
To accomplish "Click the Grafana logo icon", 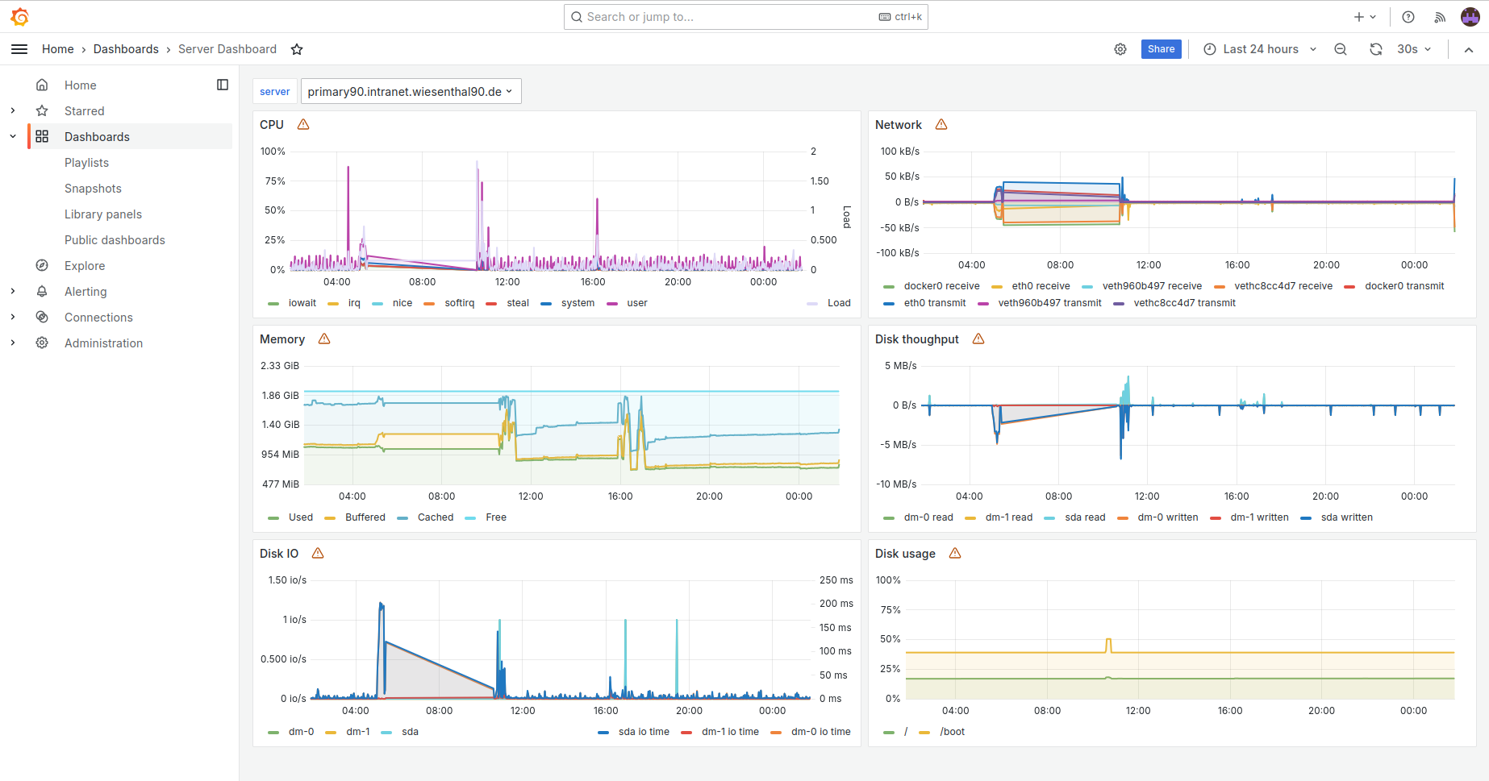I will pos(20,16).
